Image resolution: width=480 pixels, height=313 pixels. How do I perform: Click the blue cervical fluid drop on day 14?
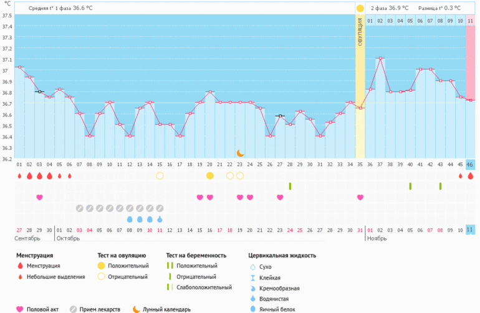pos(150,219)
